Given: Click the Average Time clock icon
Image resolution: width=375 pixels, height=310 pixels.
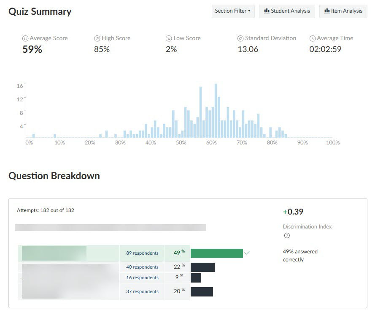Looking at the screenshot, I should point(312,38).
